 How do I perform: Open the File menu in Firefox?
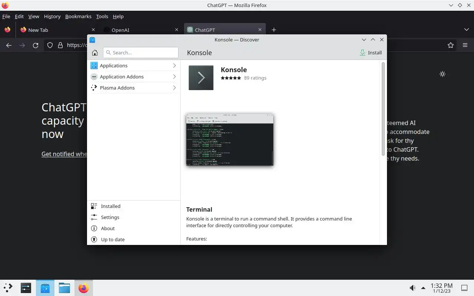pos(6,16)
